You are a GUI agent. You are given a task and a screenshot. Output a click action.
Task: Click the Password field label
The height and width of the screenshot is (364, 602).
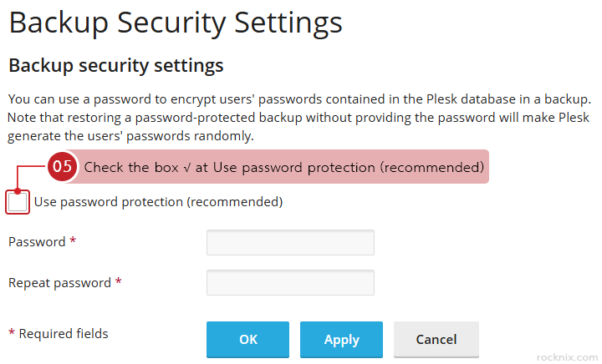coord(37,242)
